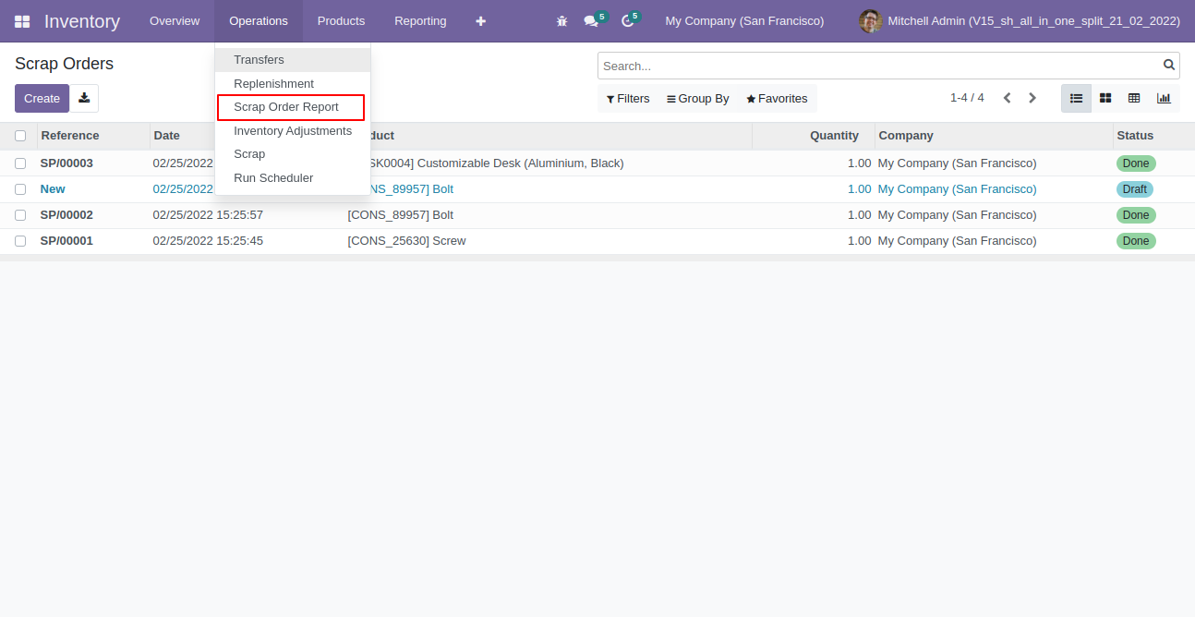This screenshot has width=1195, height=617.
Task: Check the SP/00001 row checkbox
Action: point(20,241)
